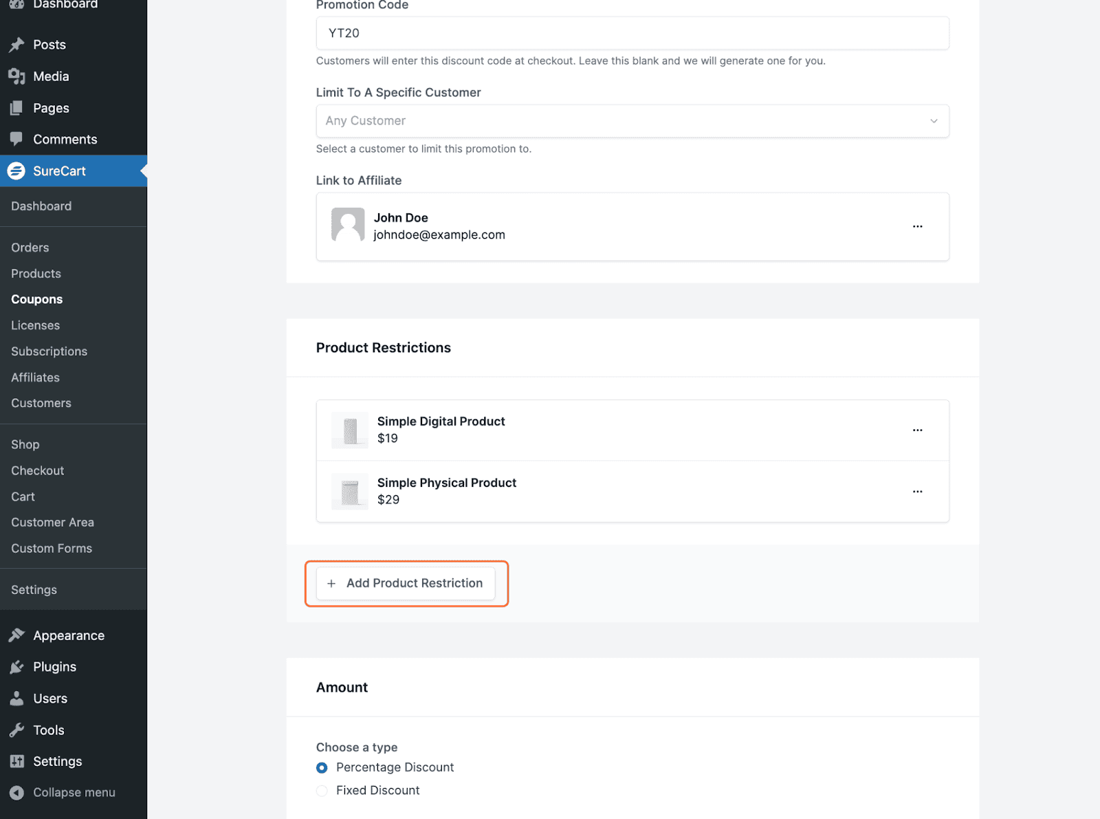Click the Comments bubble icon
This screenshot has height=819, width=1100.
[18, 139]
